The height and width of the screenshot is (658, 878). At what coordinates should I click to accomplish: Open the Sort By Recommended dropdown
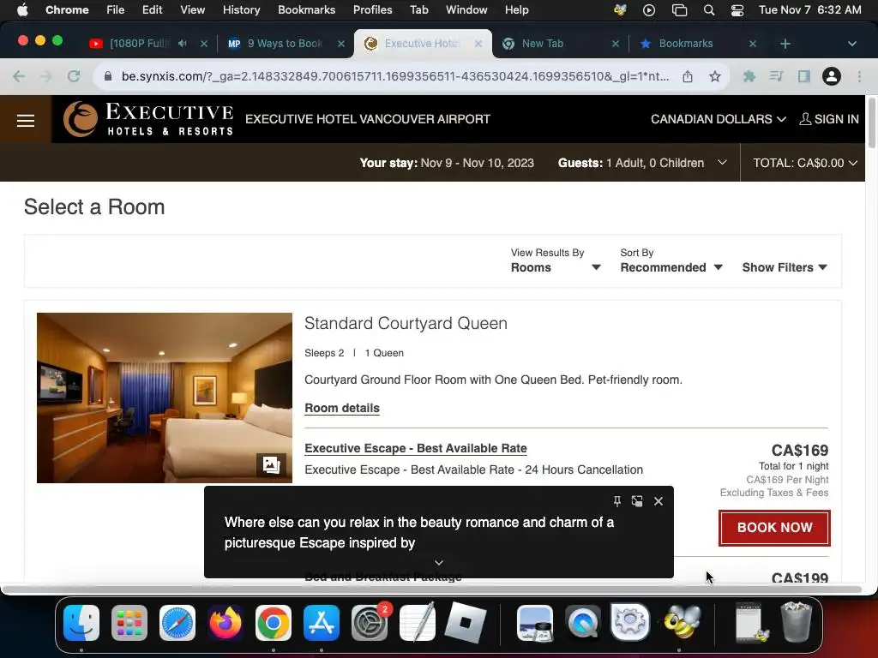pos(671,260)
